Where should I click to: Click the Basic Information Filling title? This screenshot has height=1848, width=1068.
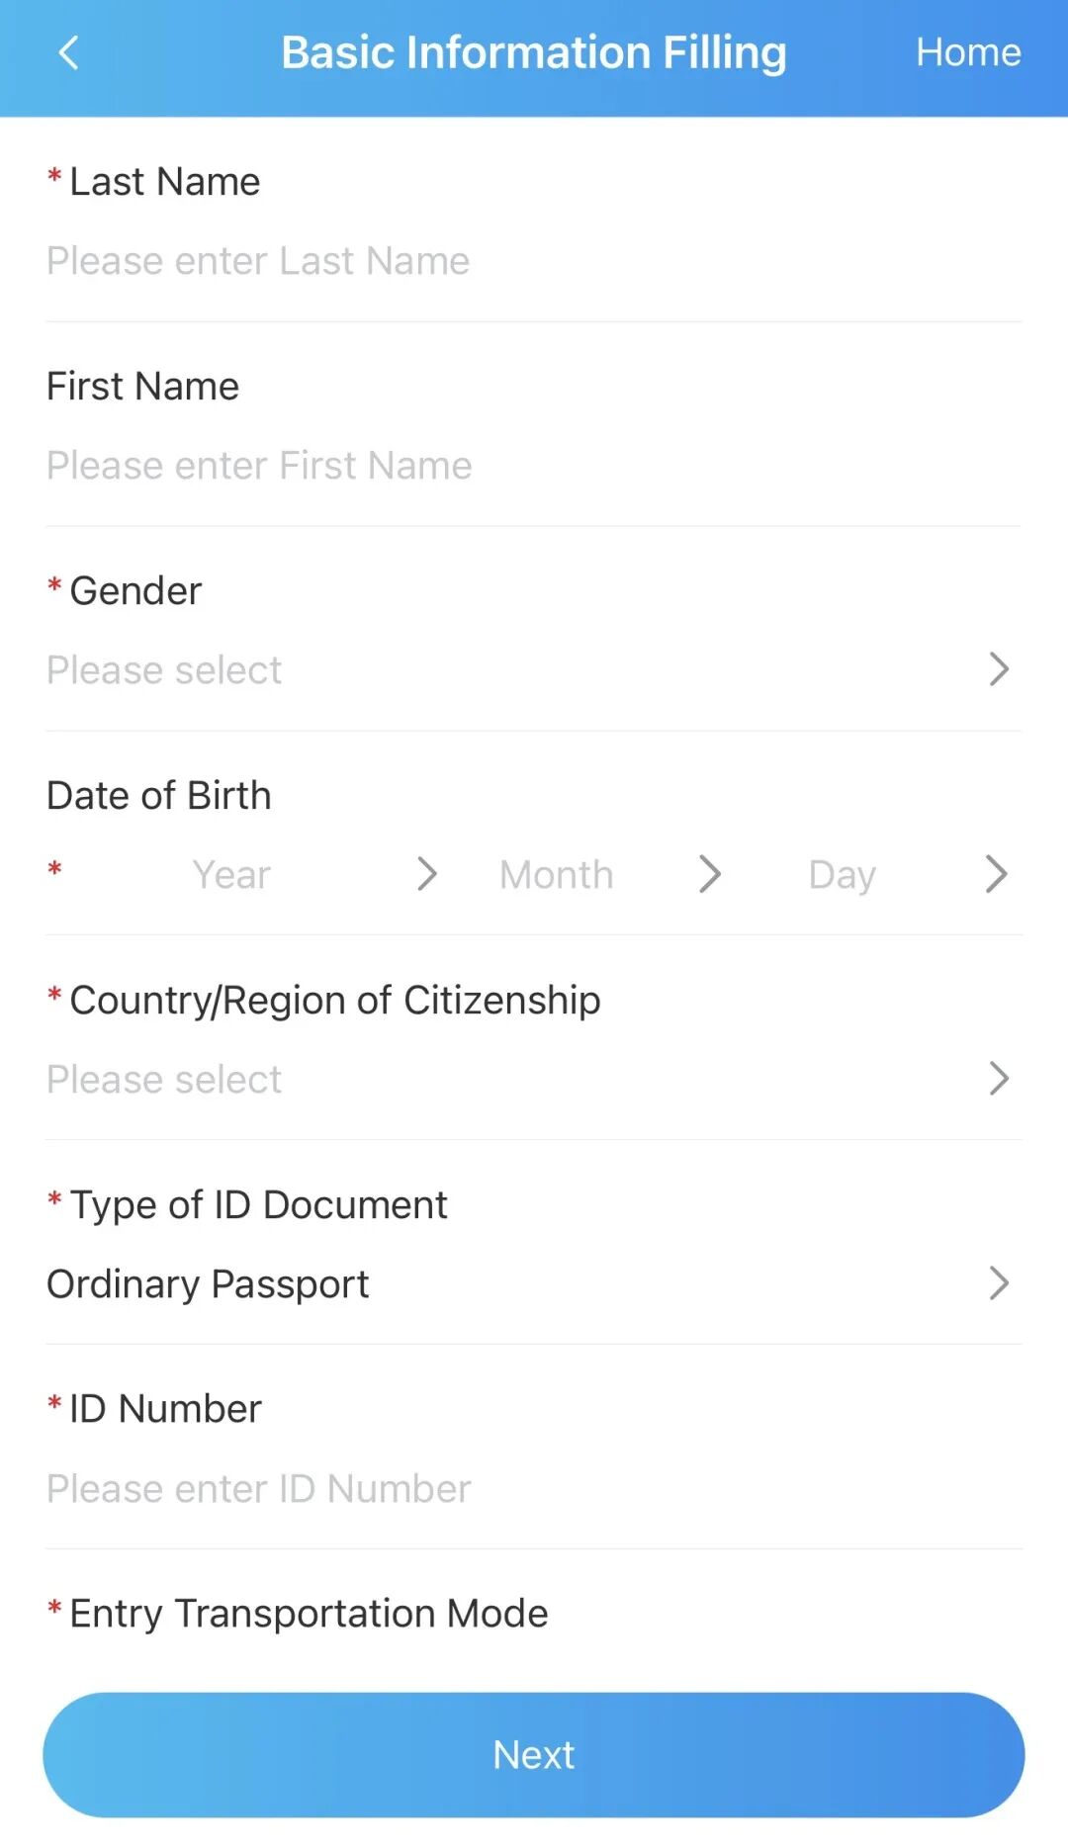click(533, 52)
